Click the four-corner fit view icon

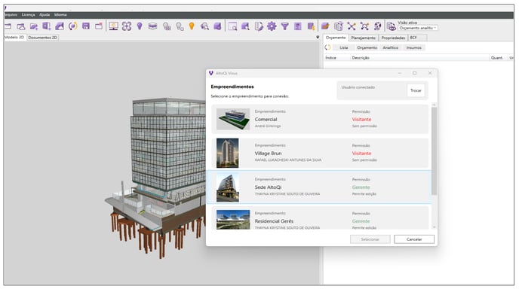pyautogui.click(x=127, y=26)
